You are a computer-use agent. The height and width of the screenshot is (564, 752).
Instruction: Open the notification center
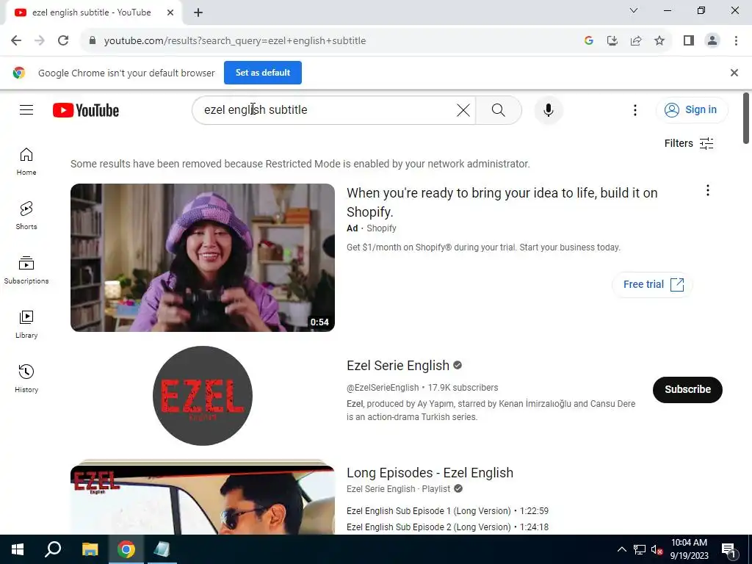pyautogui.click(x=728, y=549)
